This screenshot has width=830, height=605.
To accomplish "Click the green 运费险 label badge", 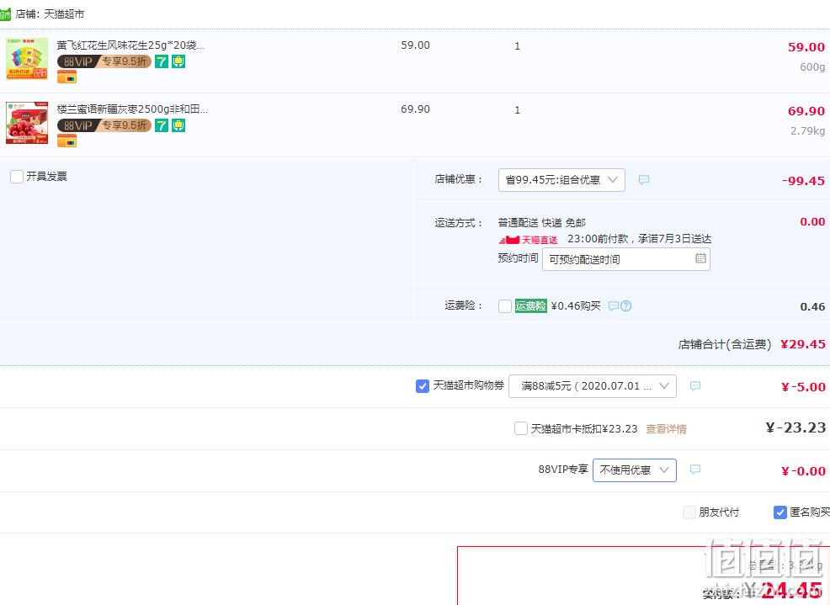I will point(531,306).
